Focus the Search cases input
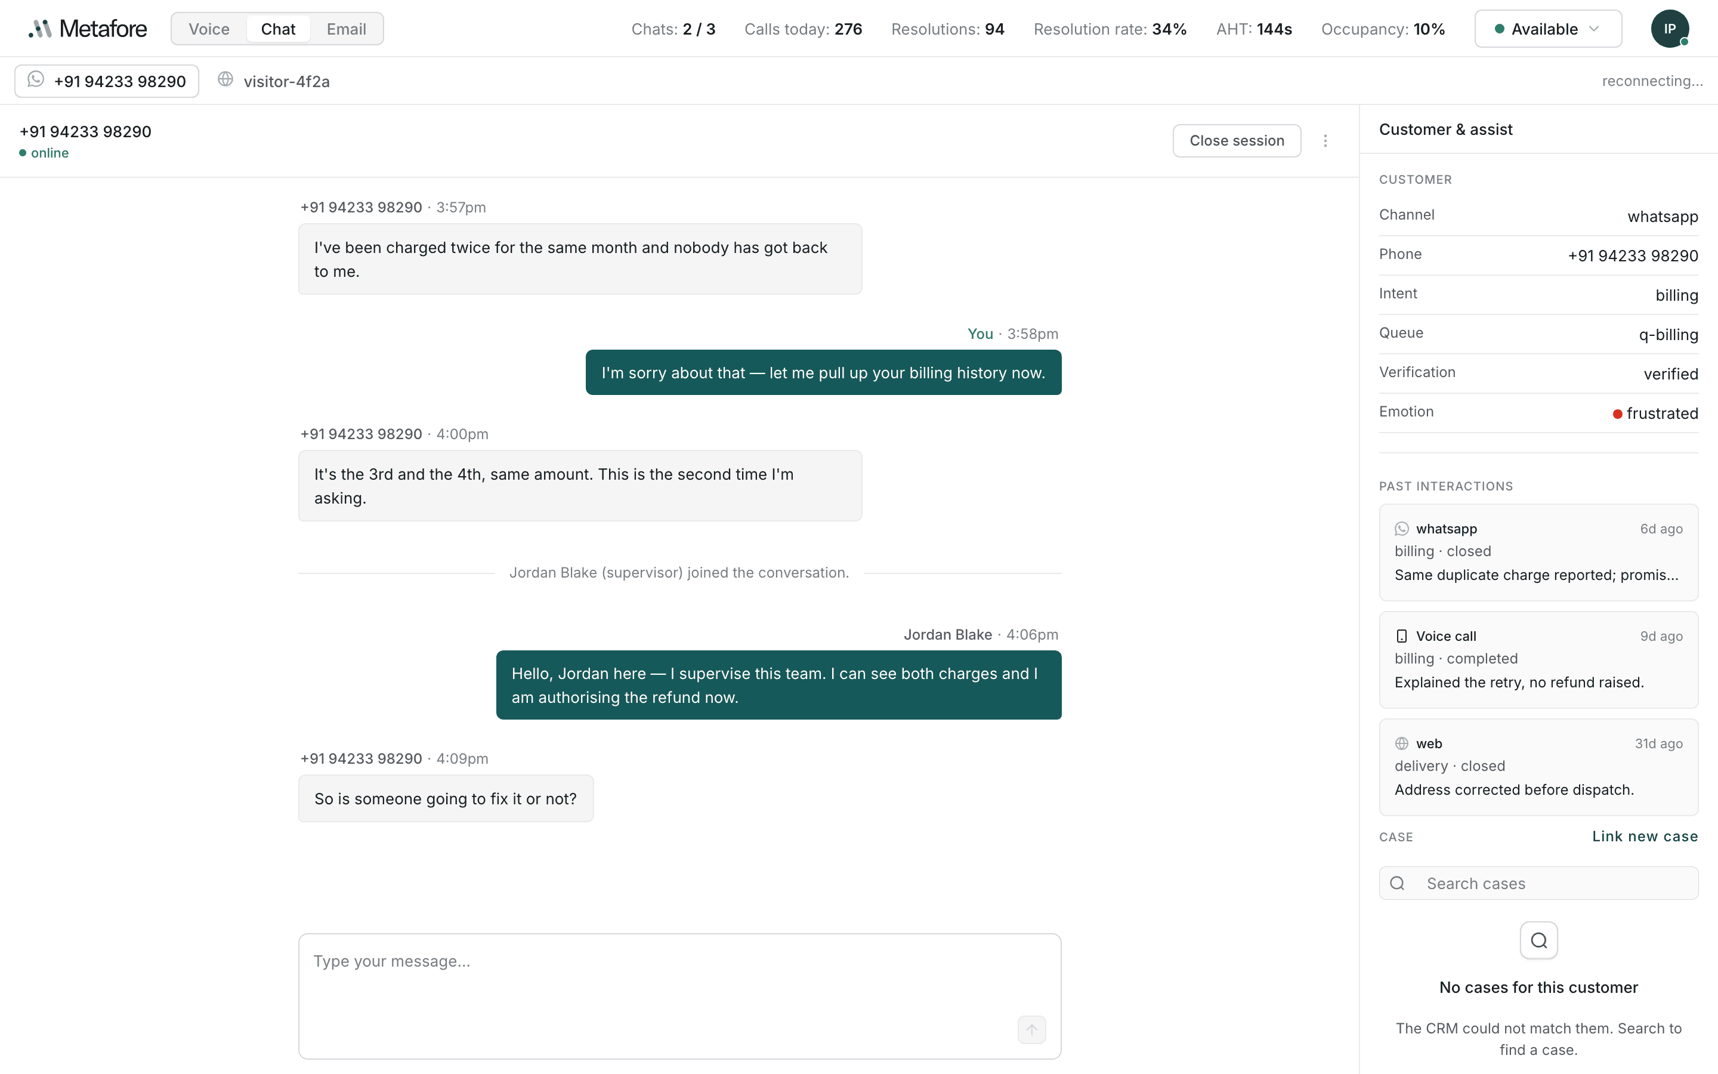 point(1538,883)
